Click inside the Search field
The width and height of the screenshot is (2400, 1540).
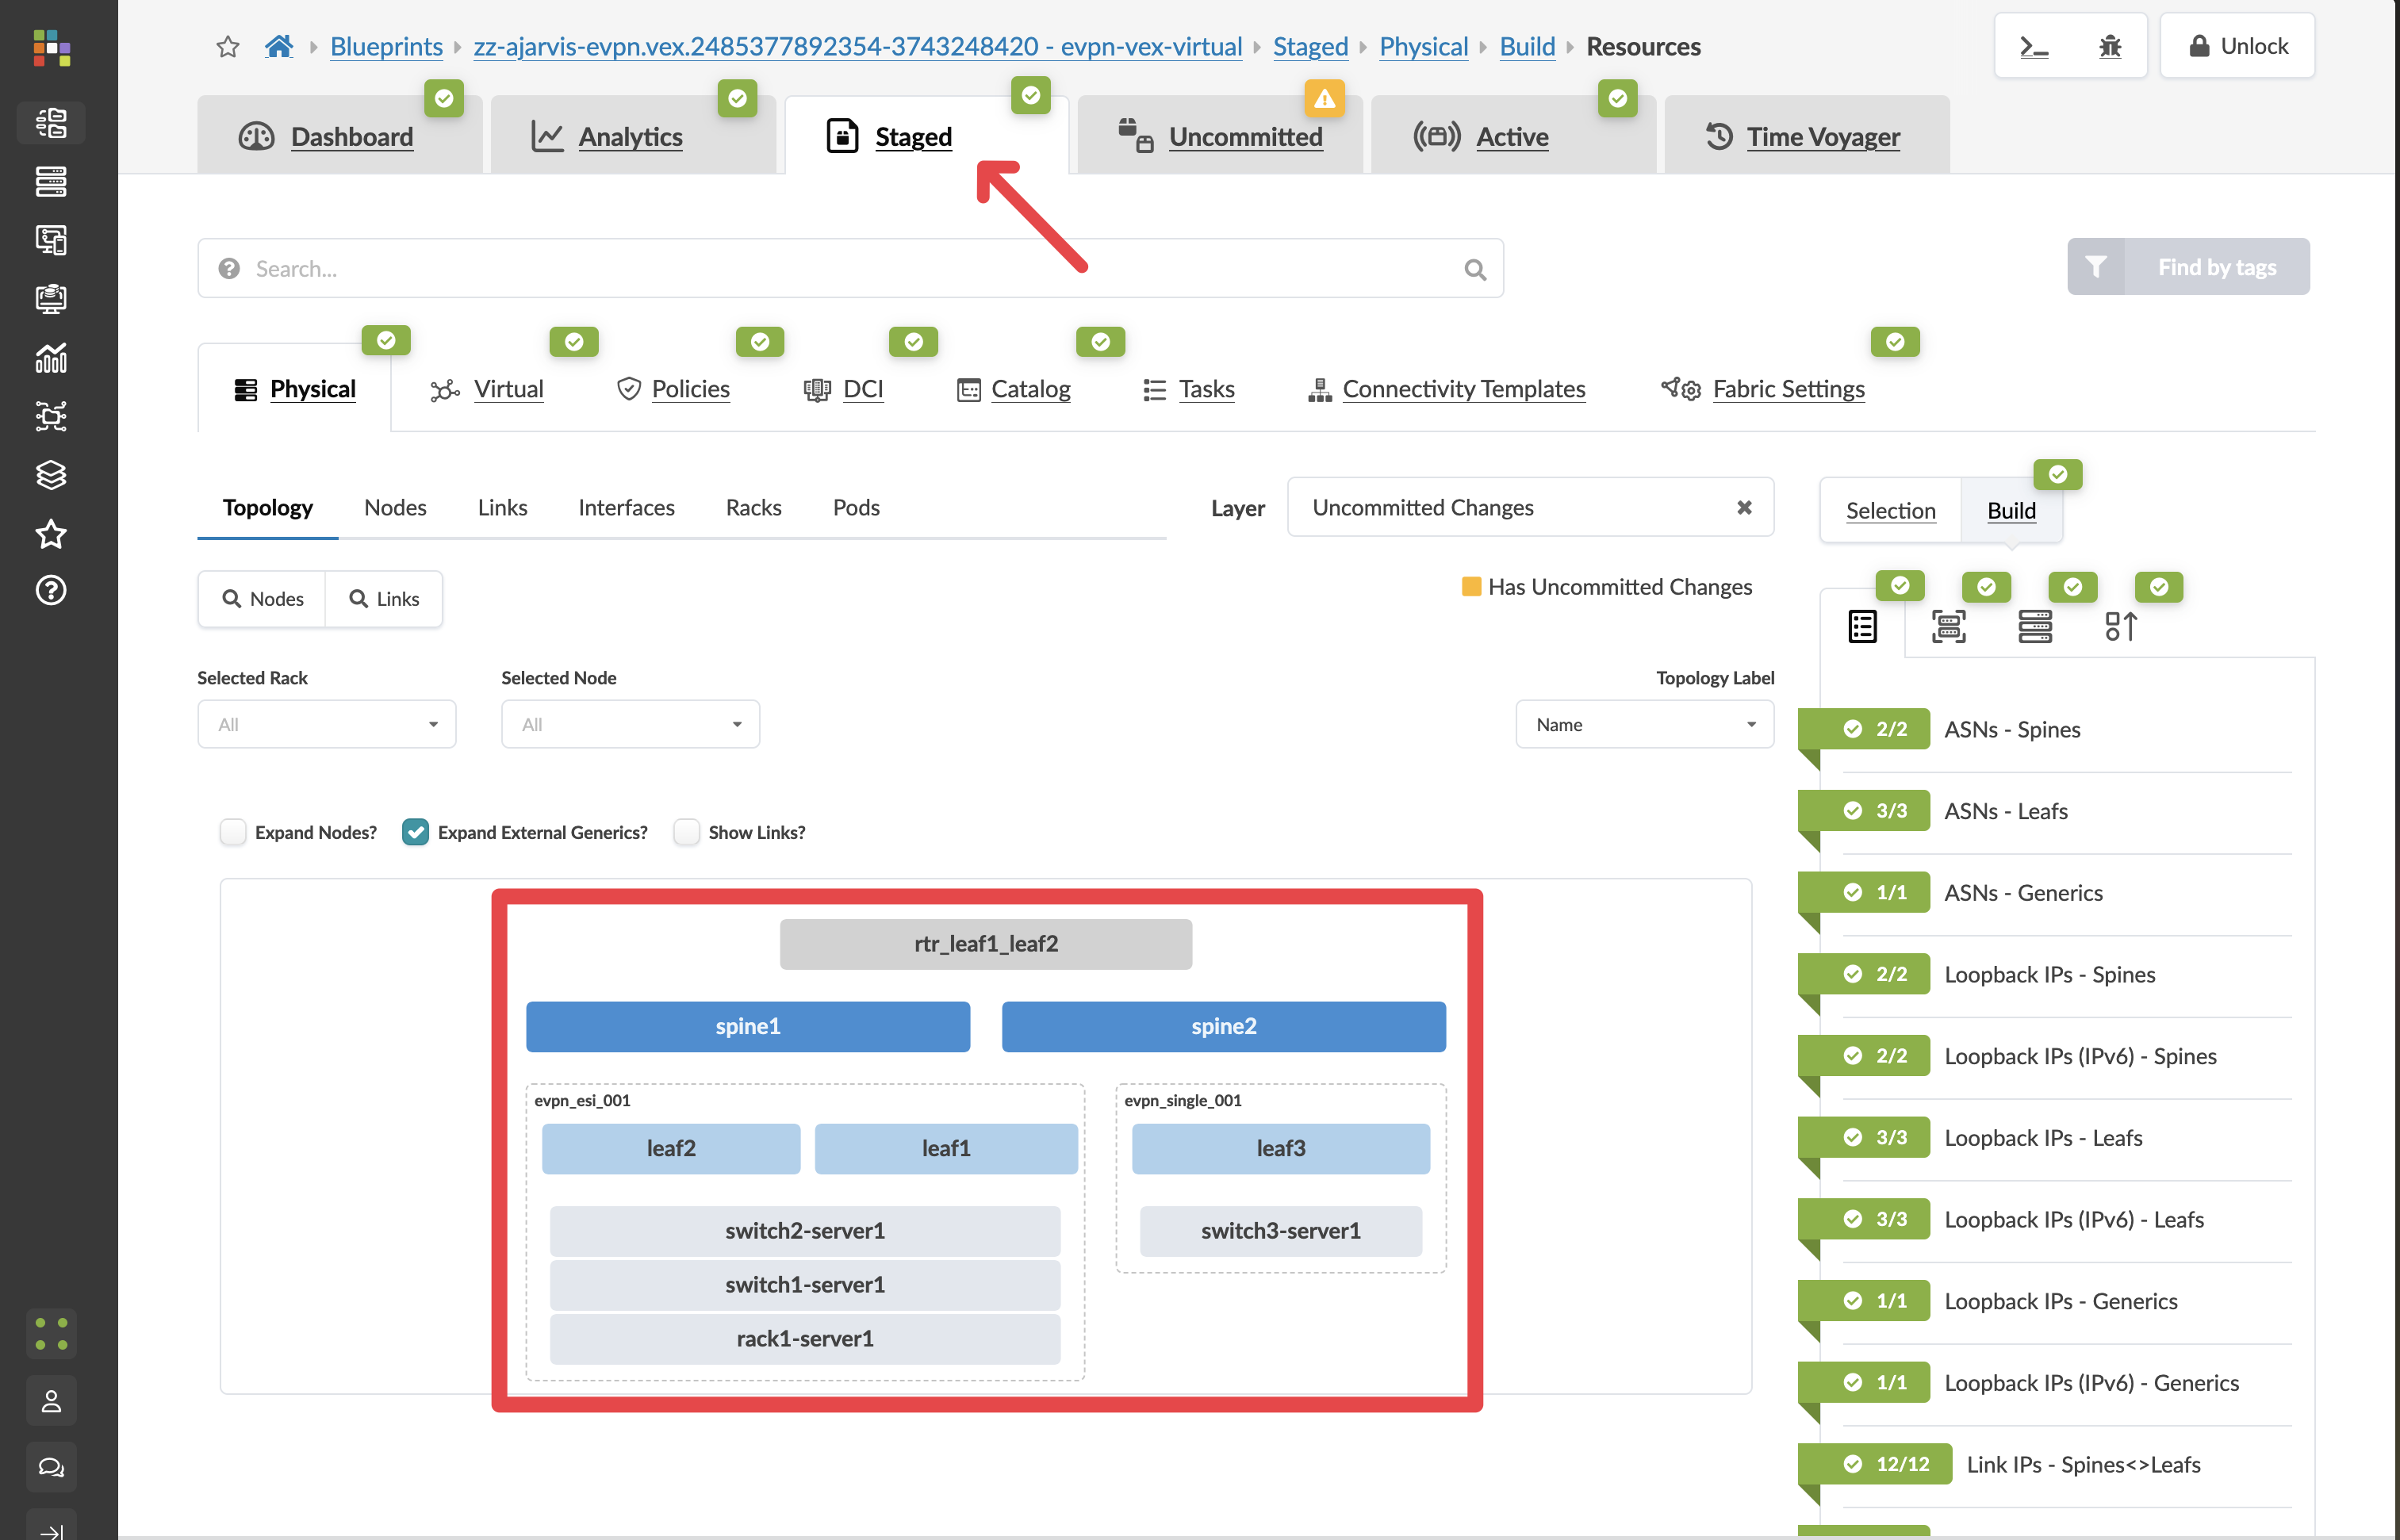coord(700,268)
